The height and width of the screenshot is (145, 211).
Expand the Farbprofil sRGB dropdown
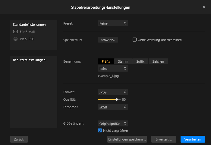[x=113, y=107]
